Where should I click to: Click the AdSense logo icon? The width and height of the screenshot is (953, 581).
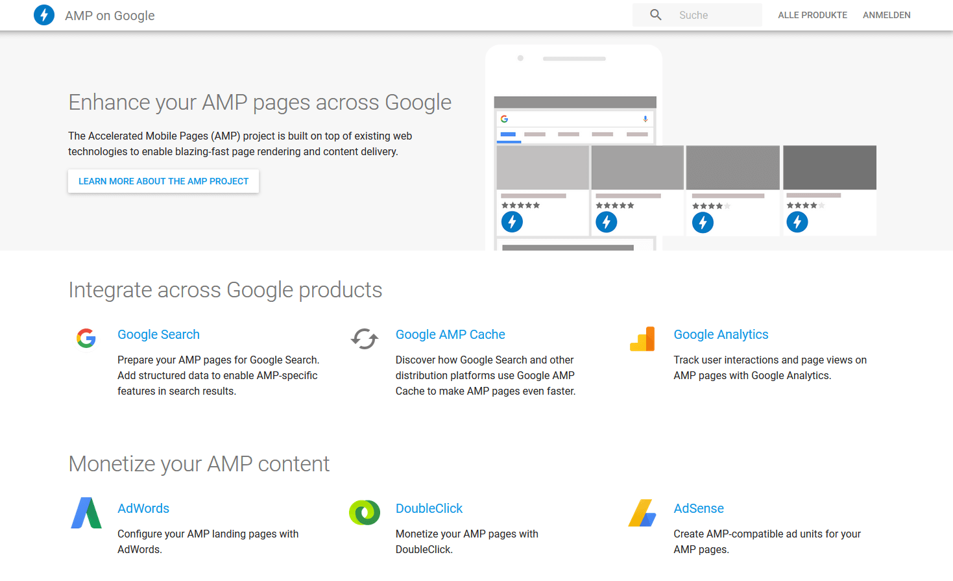point(642,513)
